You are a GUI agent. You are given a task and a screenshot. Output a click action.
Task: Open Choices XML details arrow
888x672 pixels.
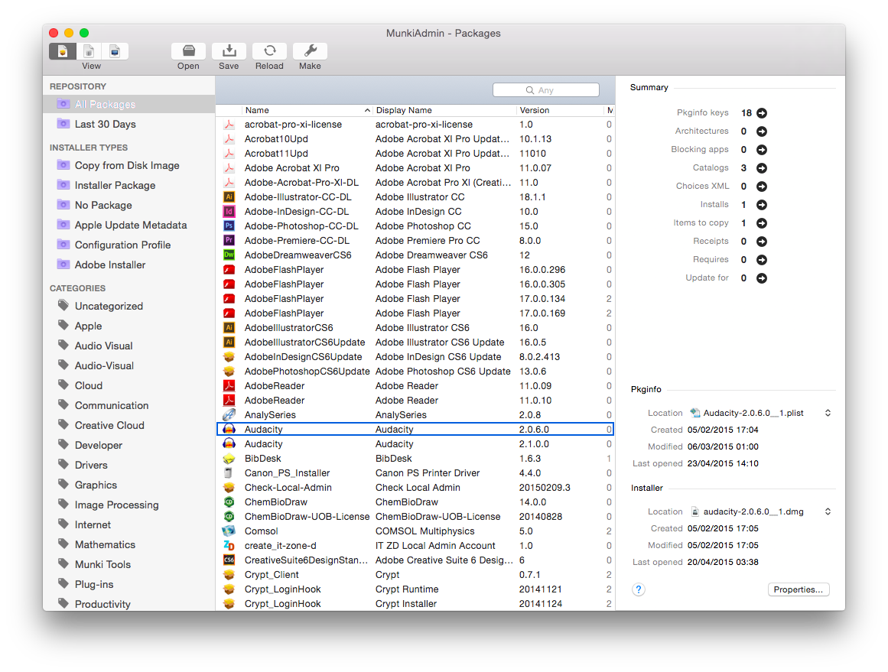coord(762,187)
